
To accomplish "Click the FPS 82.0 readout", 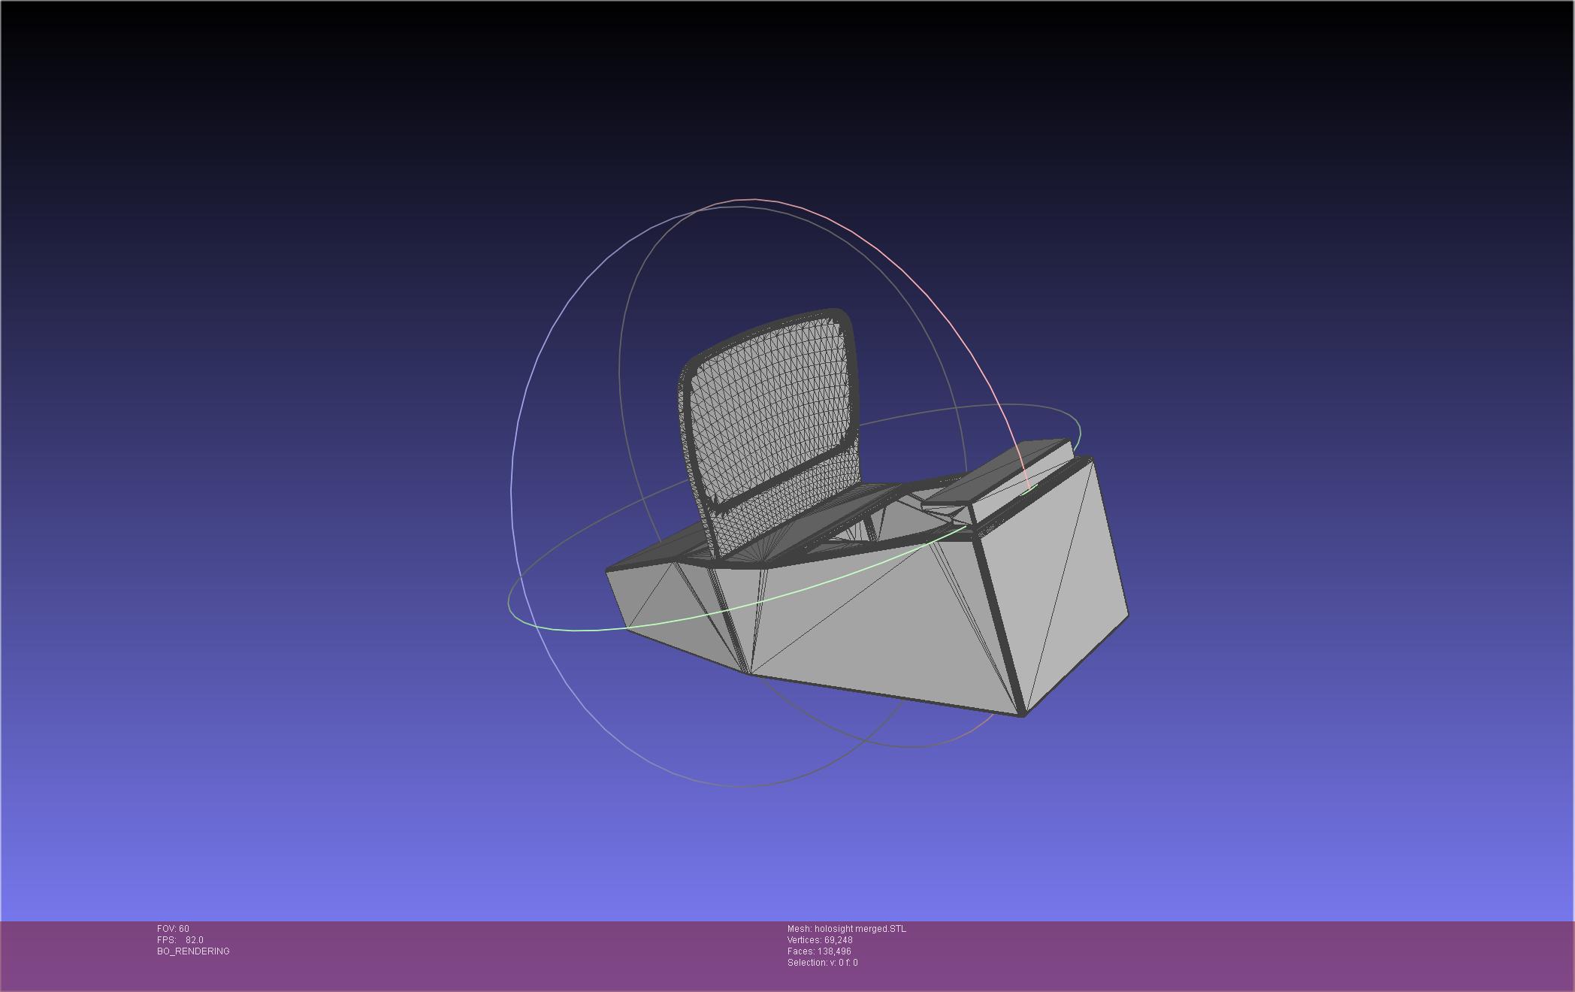I will coord(180,940).
